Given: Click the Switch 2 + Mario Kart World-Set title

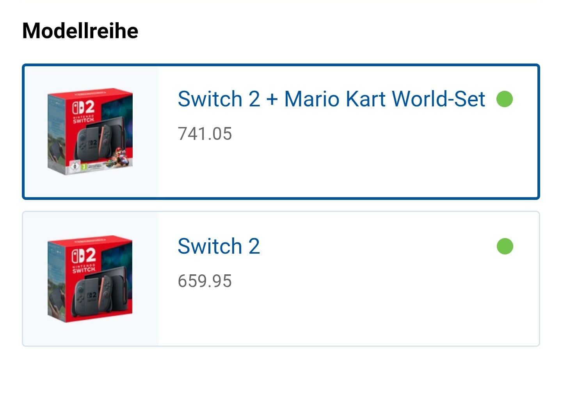Looking at the screenshot, I should 331,99.
